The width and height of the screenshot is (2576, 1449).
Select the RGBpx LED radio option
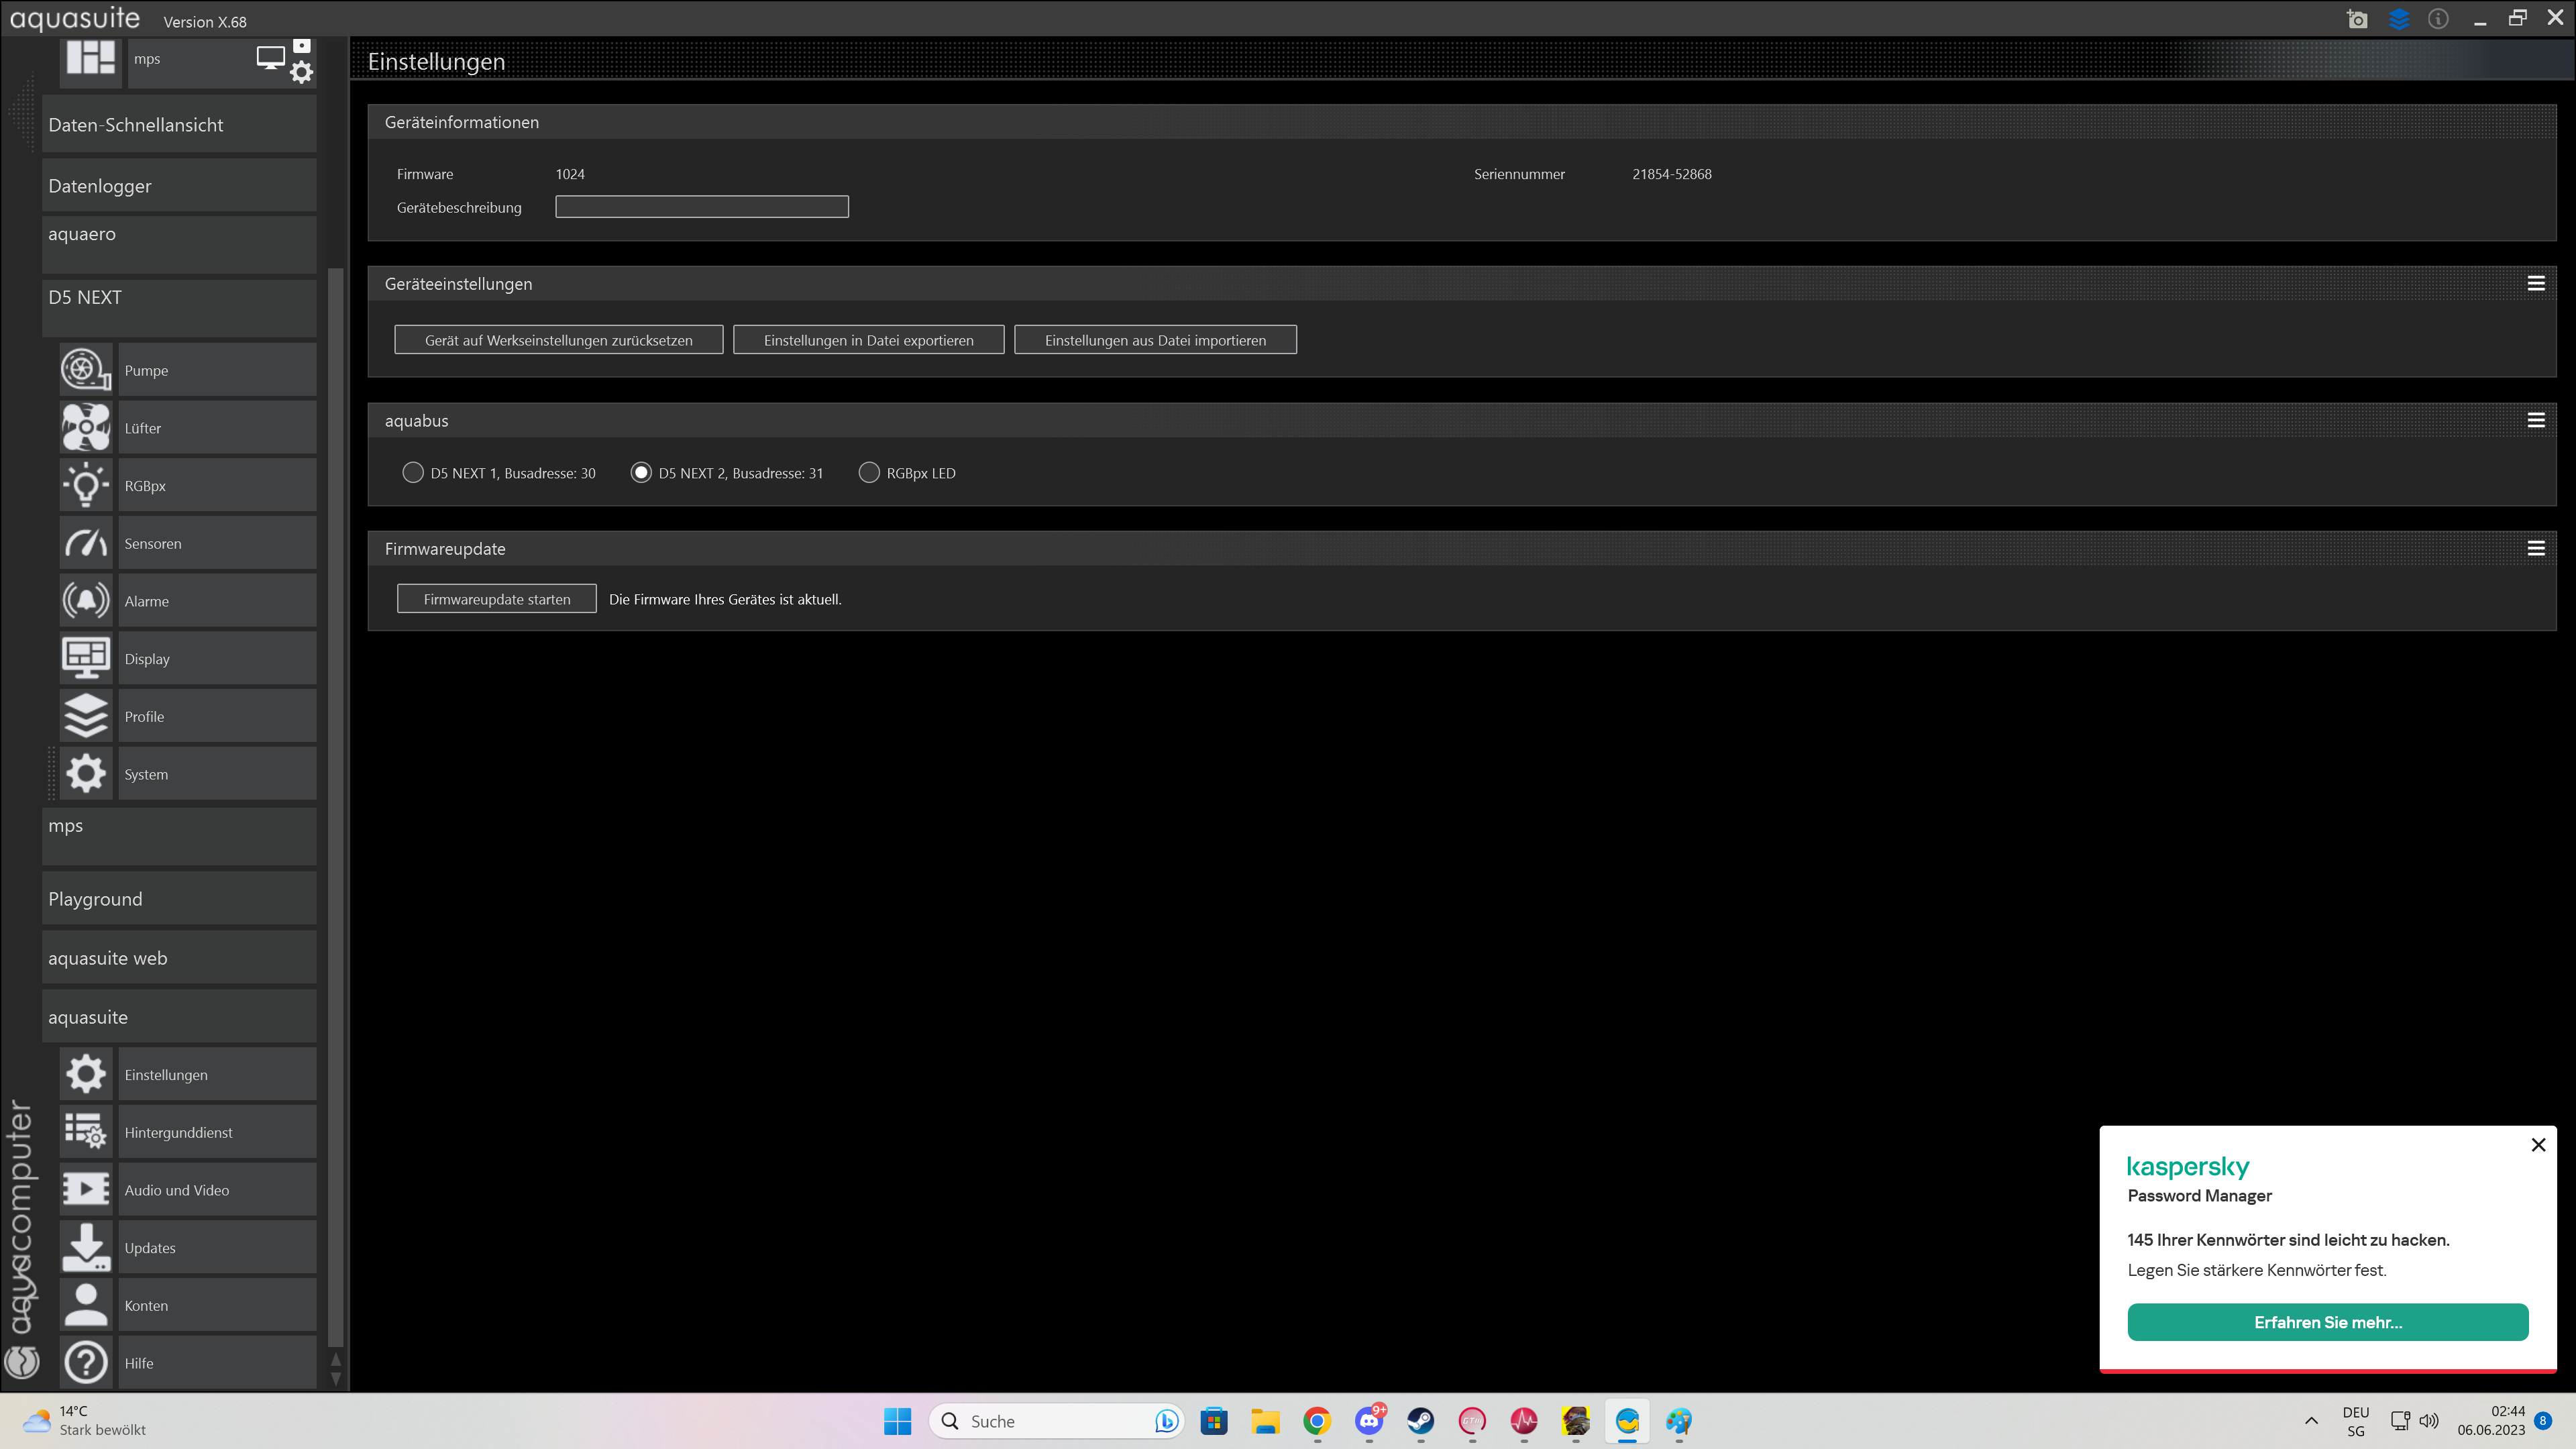[x=869, y=473]
